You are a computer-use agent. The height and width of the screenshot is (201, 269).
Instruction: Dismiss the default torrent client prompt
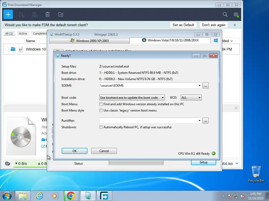(x=235, y=25)
